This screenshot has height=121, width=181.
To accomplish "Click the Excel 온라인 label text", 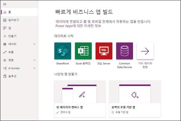I will [x=83, y=63].
